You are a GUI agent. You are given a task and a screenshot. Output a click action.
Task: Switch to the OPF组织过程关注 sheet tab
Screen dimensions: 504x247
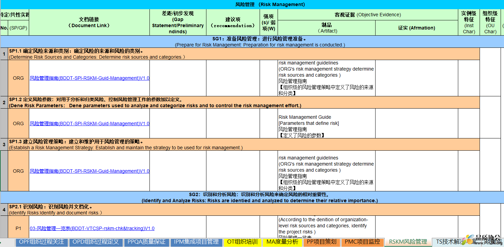(42, 242)
